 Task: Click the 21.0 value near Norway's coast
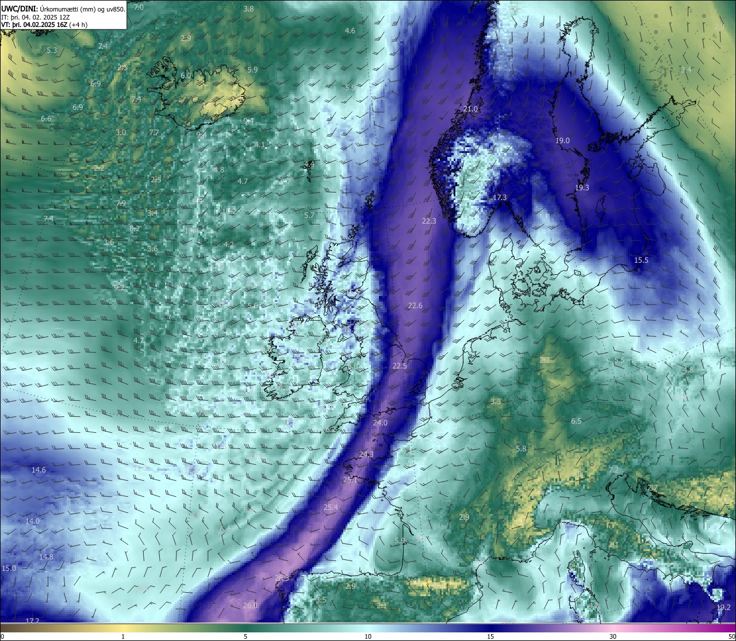click(x=470, y=109)
